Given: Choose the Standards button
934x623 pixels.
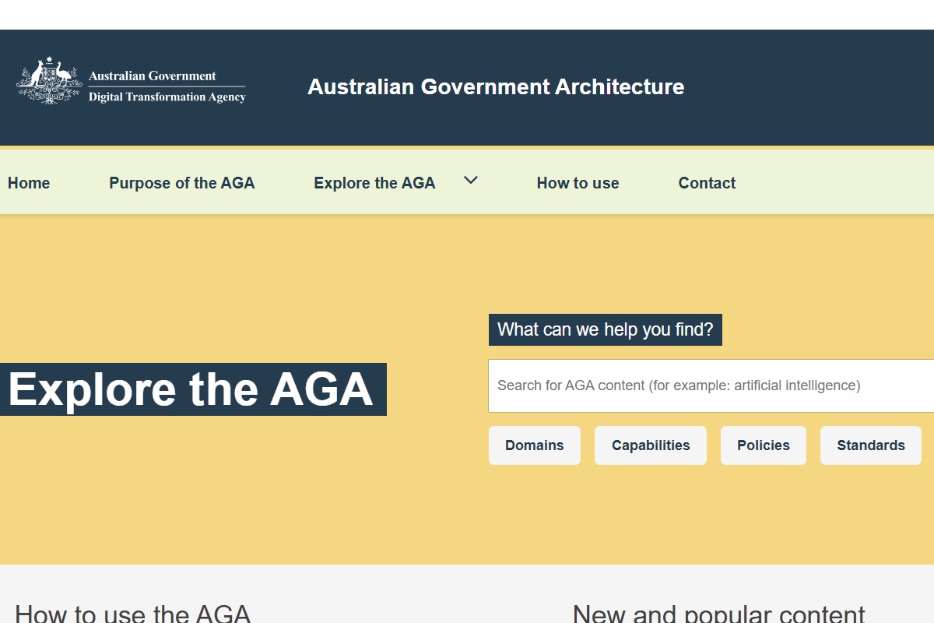Looking at the screenshot, I should point(871,445).
